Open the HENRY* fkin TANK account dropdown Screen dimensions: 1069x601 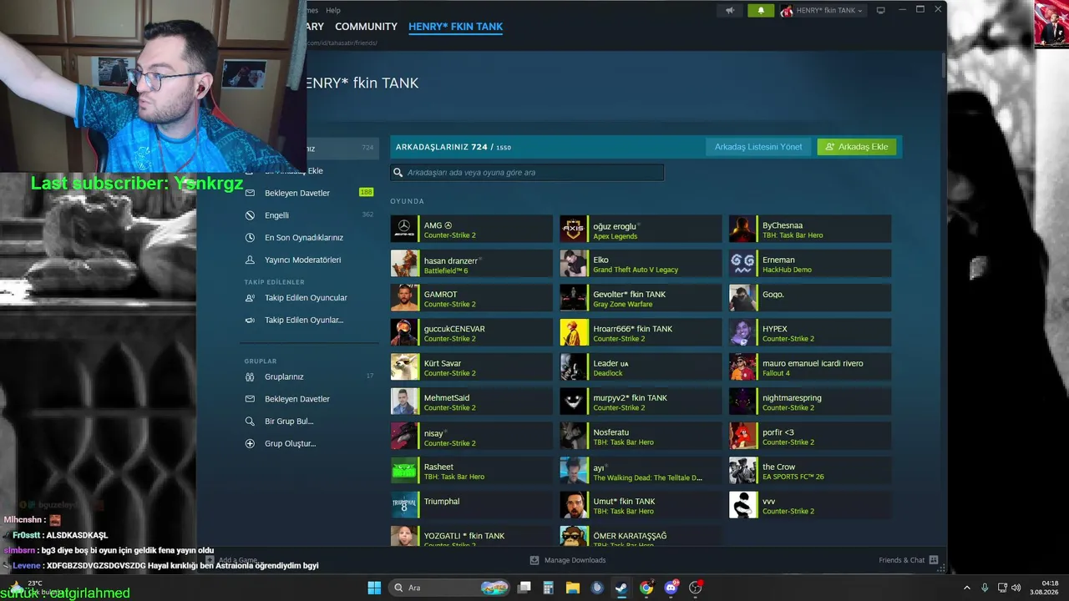coord(822,11)
